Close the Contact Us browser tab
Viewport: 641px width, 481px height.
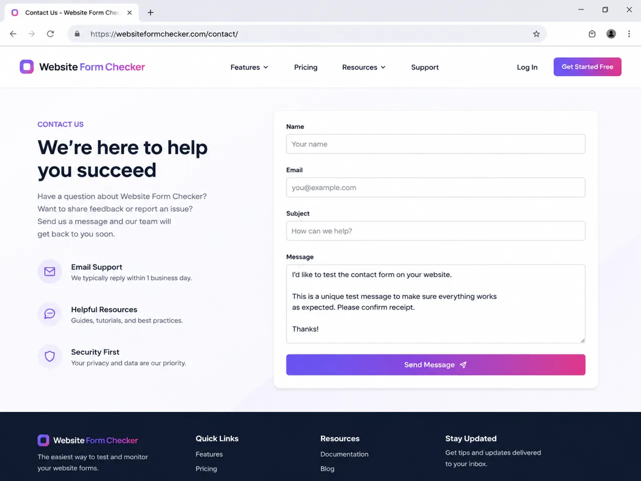tap(129, 13)
